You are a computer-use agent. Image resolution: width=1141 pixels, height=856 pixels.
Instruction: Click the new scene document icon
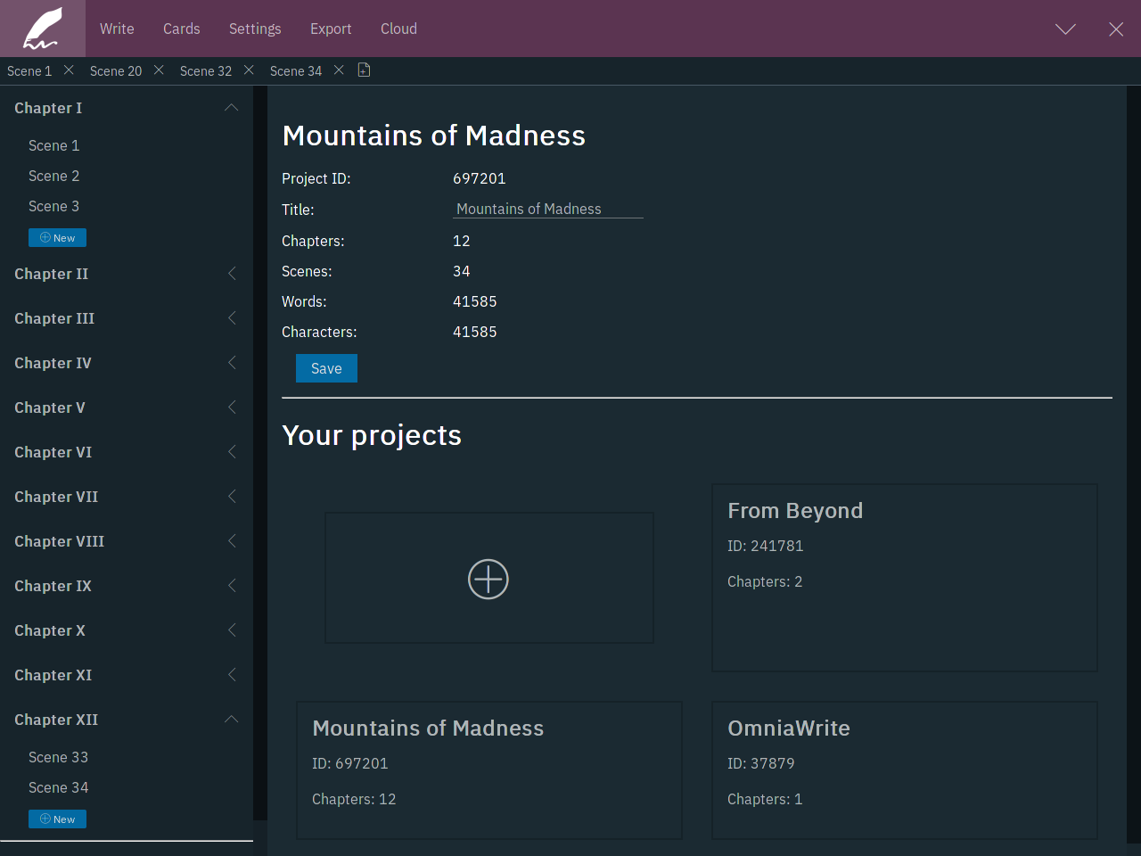(364, 70)
